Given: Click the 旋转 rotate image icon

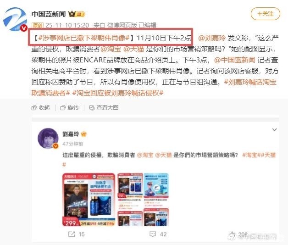Looking at the screenshot, I should [x=63, y=108].
